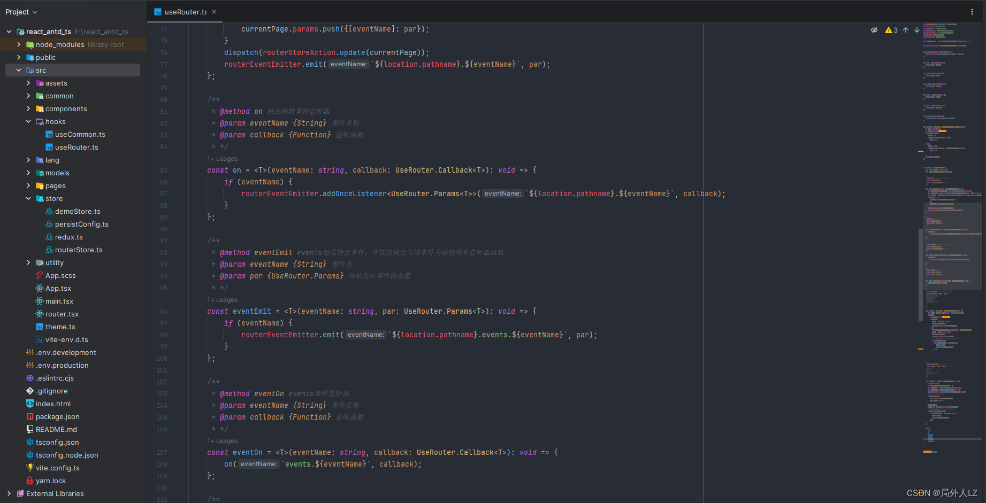The height and width of the screenshot is (503, 986).
Task: Expand the public folder
Action: click(x=19, y=57)
